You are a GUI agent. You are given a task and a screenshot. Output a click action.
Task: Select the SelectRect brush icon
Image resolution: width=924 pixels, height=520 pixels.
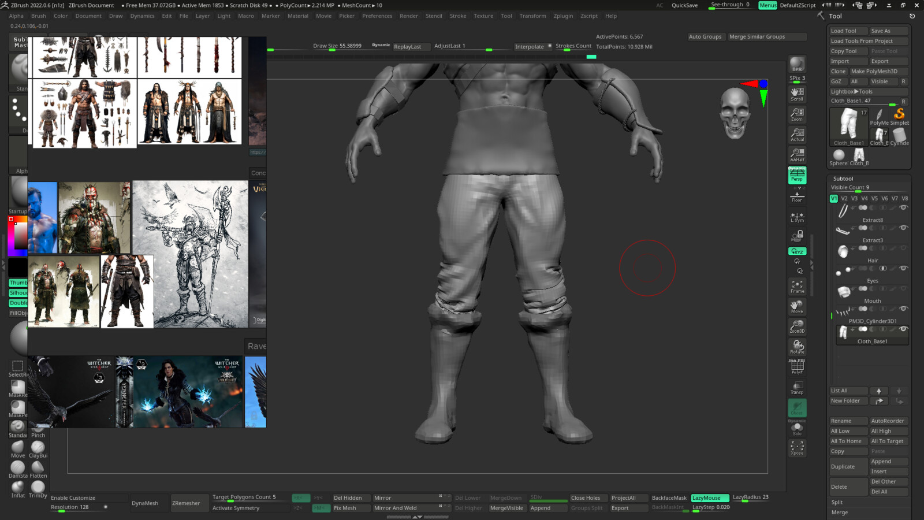point(18,368)
